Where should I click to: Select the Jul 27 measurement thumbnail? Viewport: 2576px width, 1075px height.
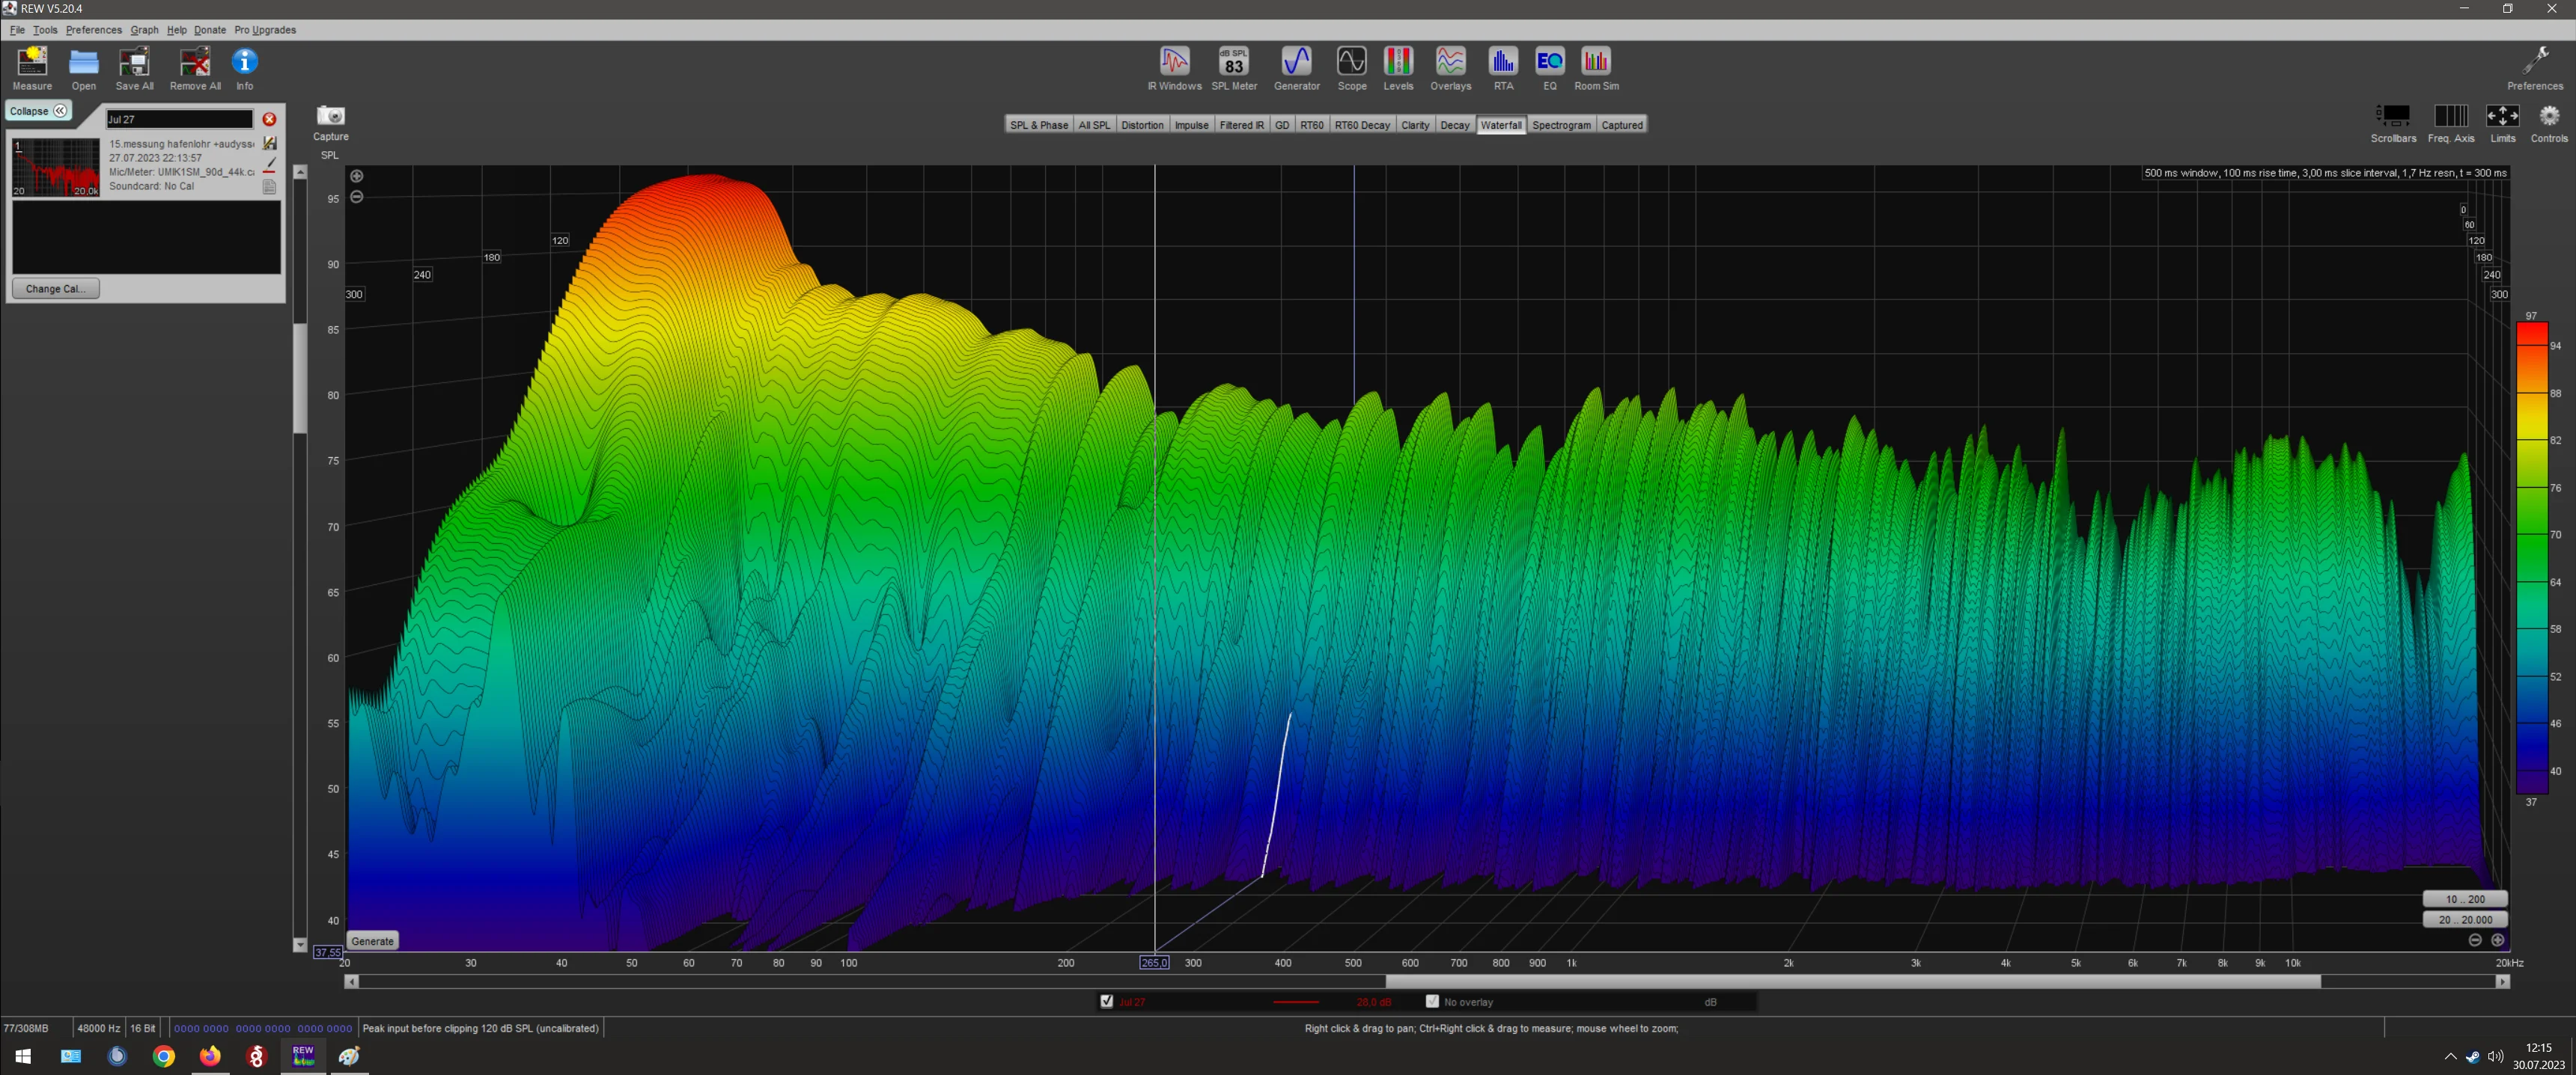(56, 167)
